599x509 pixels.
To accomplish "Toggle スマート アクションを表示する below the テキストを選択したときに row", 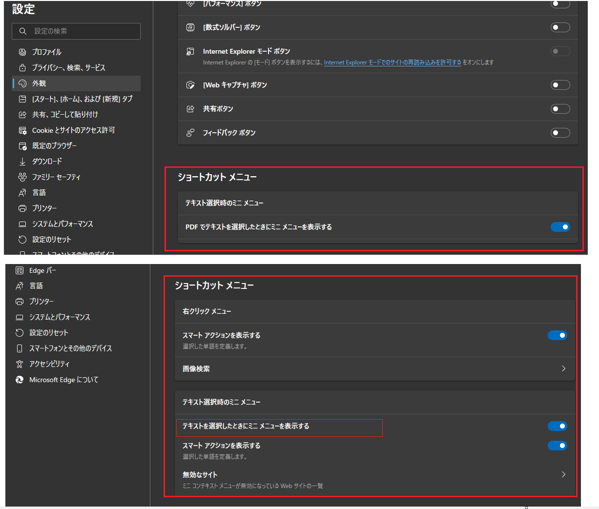I will click(558, 446).
